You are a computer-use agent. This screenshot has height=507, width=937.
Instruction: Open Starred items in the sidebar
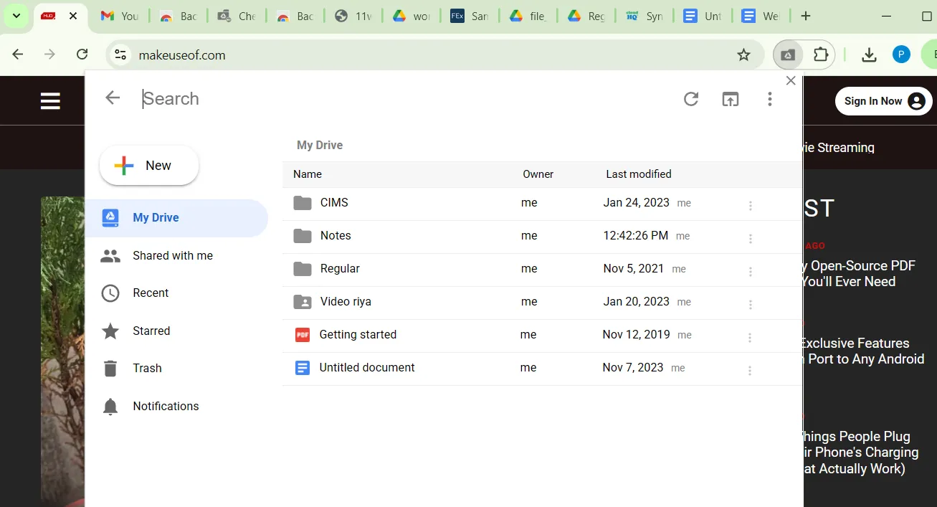tap(152, 331)
